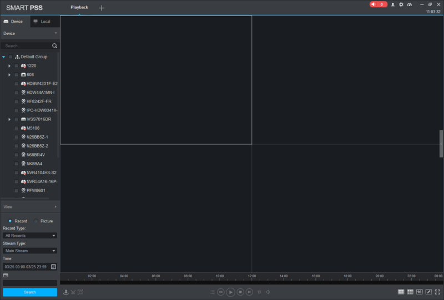Add a new tab with plus icon
This screenshot has width=444, height=300.
(x=102, y=8)
